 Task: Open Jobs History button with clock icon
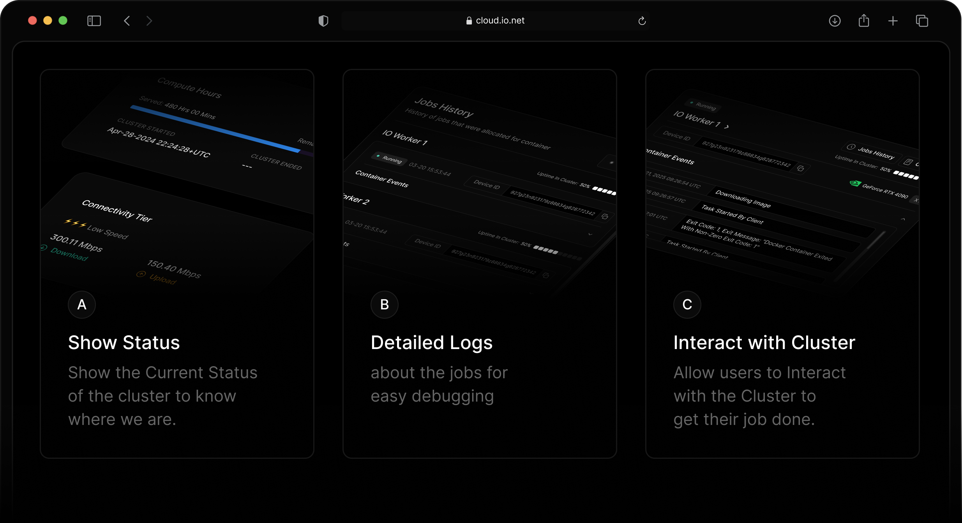pyautogui.click(x=872, y=151)
